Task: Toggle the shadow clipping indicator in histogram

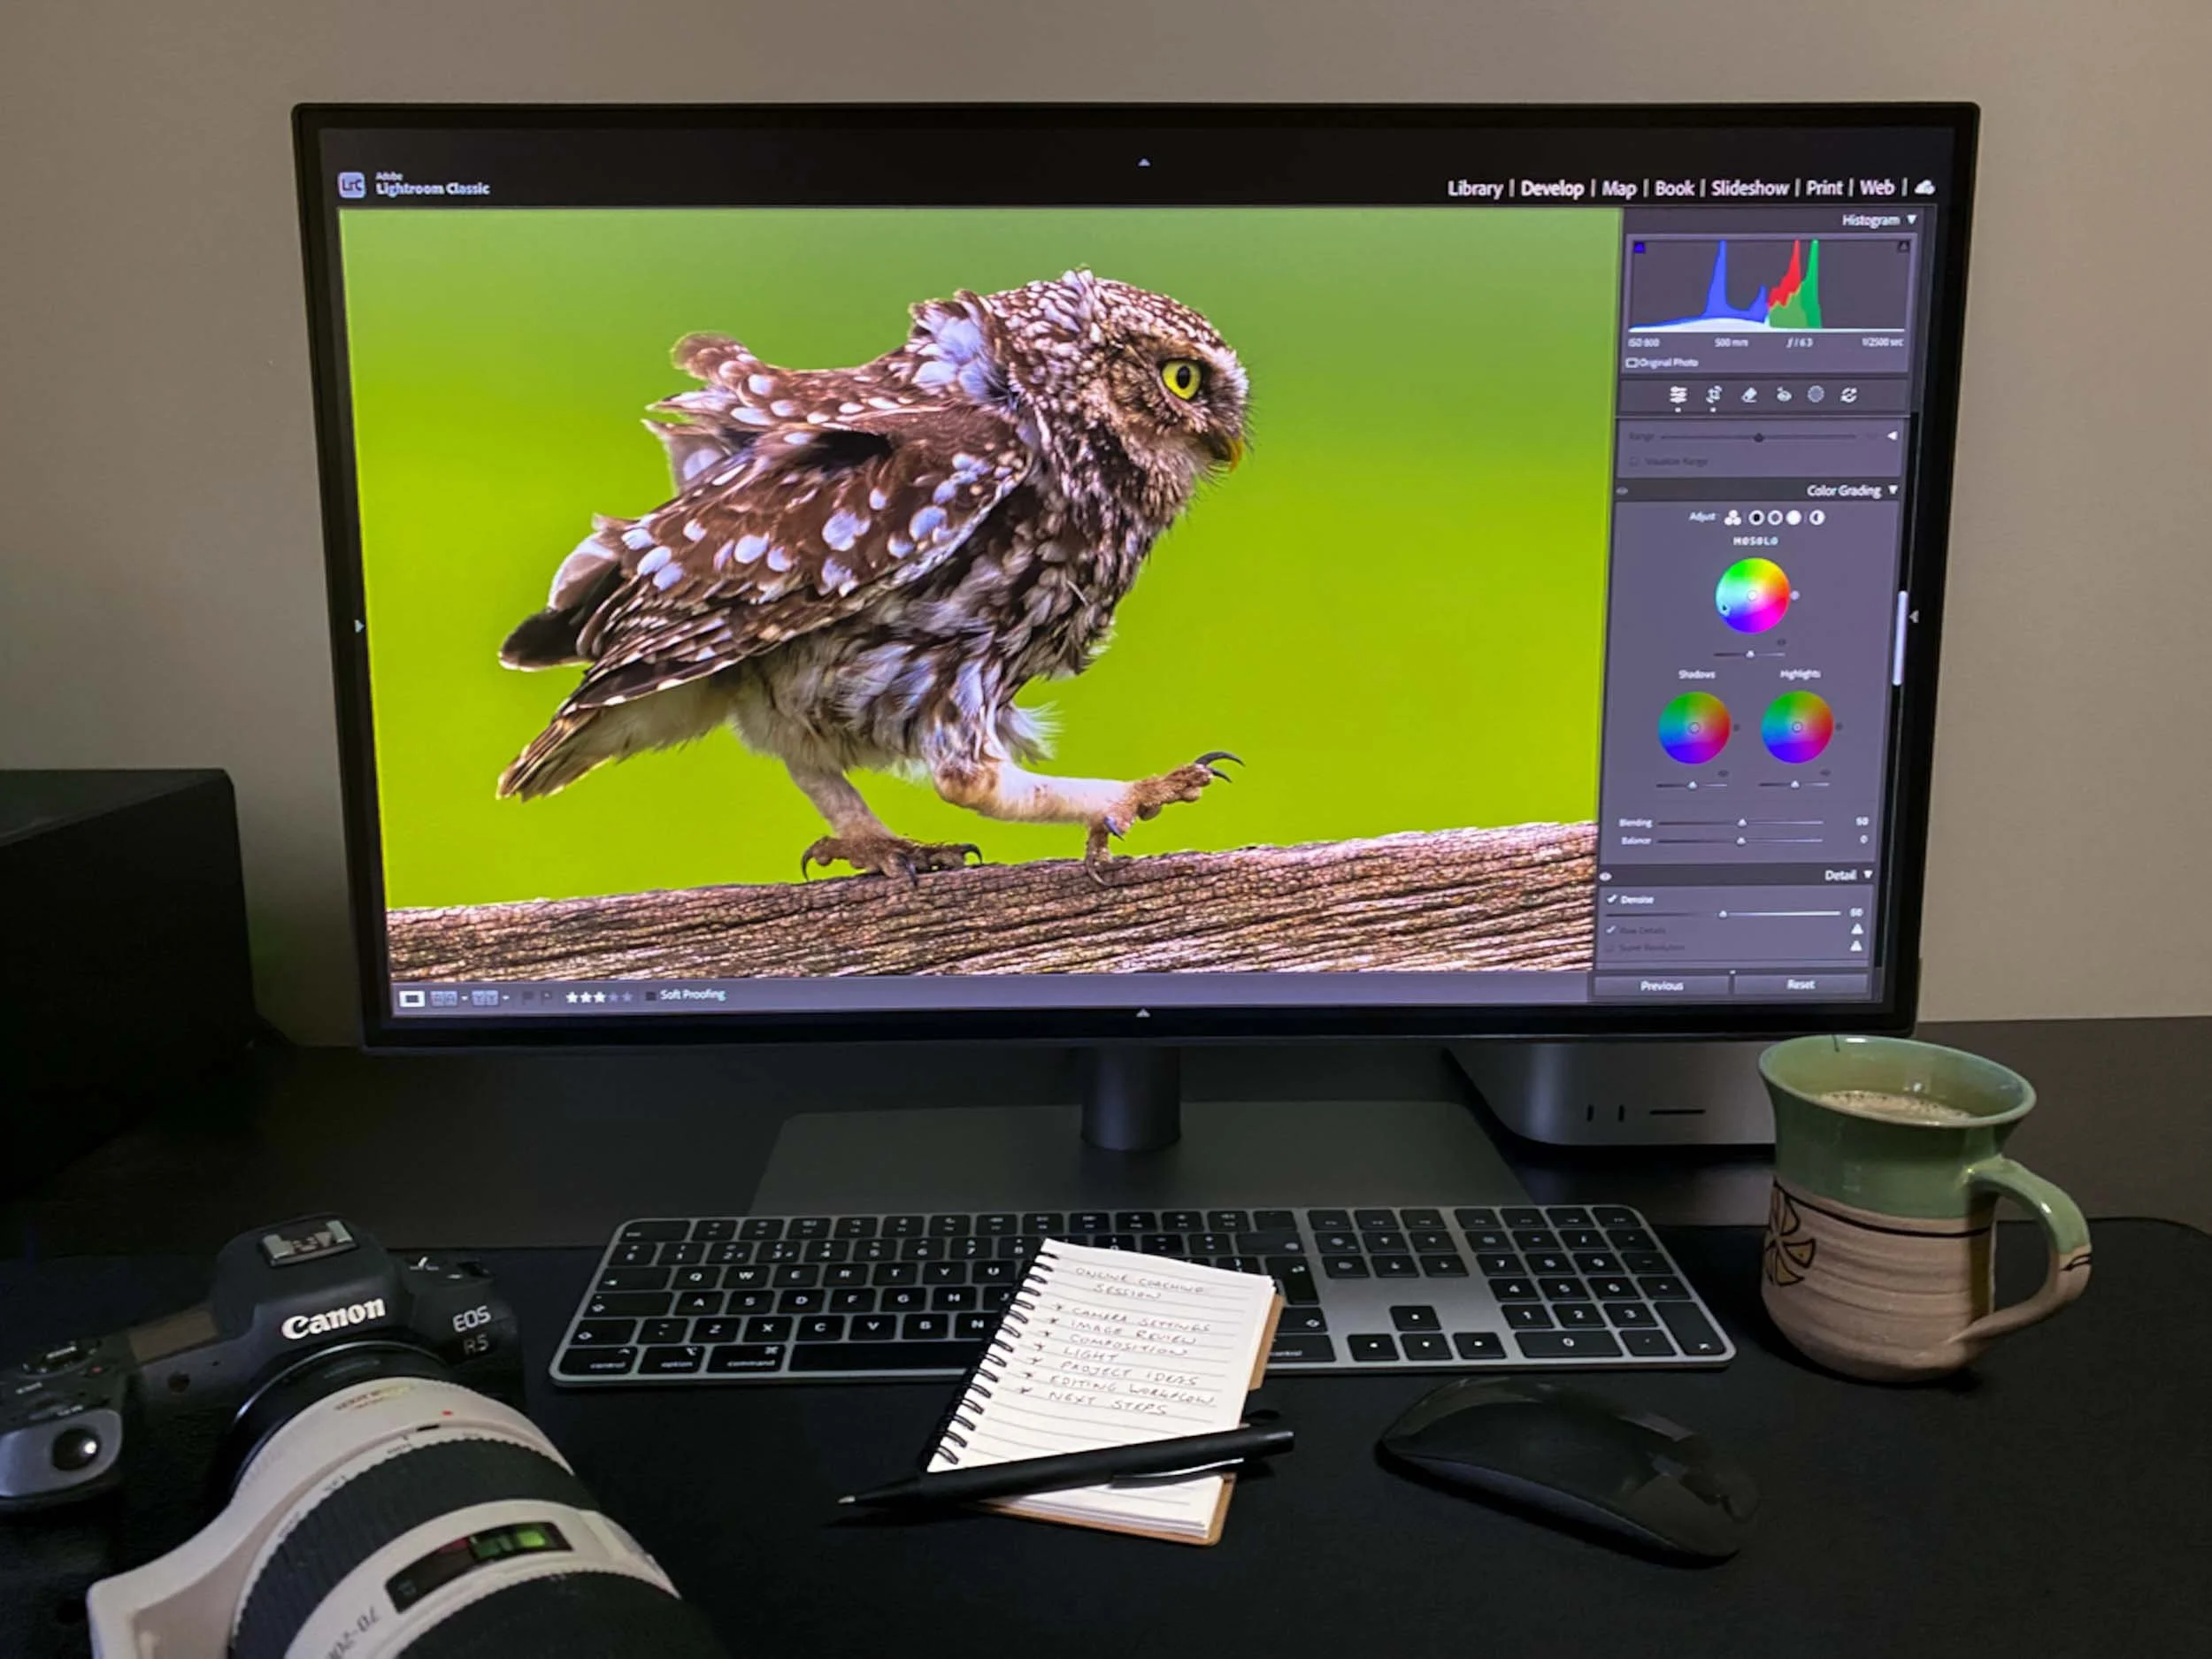Action: pos(1639,247)
